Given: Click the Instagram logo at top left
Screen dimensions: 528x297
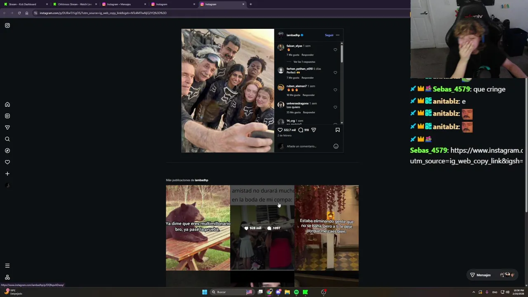Looking at the screenshot, I should [x=7, y=26].
